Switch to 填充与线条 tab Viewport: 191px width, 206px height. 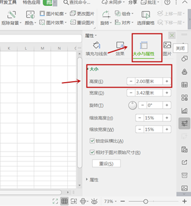point(96,48)
